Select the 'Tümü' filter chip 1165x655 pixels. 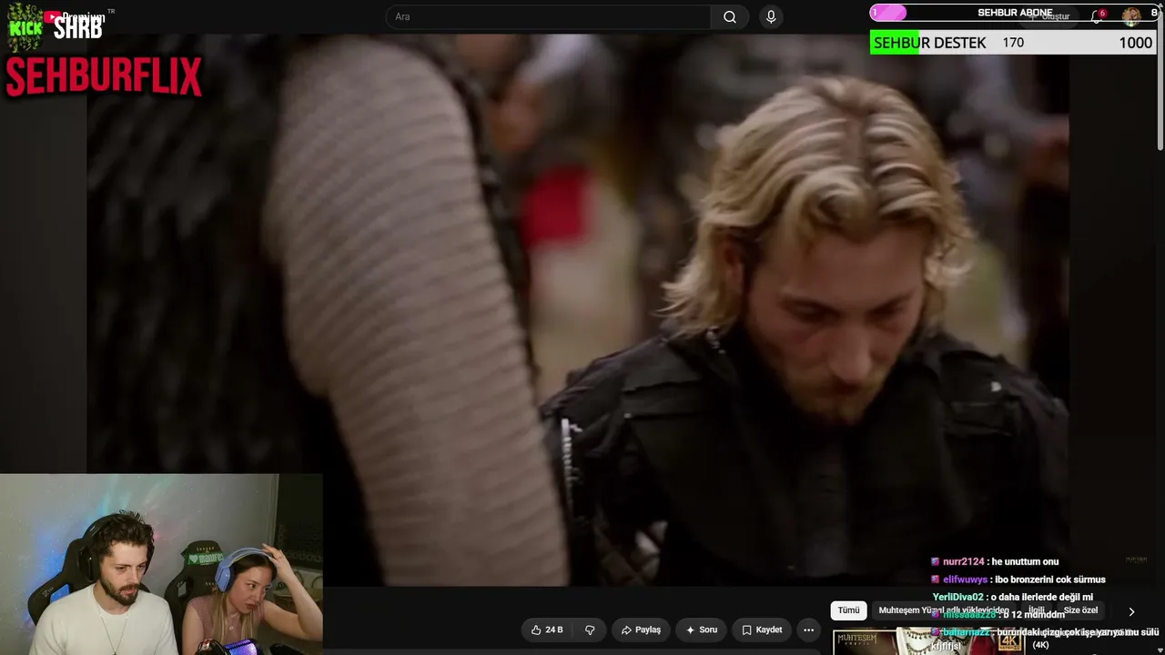point(848,610)
